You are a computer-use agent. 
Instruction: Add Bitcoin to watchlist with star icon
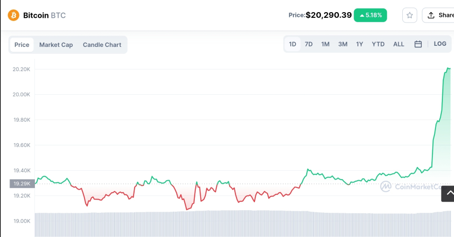point(410,15)
